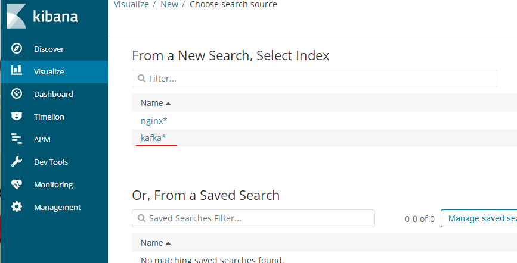Open APM via its lines icon
Image resolution: width=517 pixels, height=263 pixels.
tap(17, 139)
